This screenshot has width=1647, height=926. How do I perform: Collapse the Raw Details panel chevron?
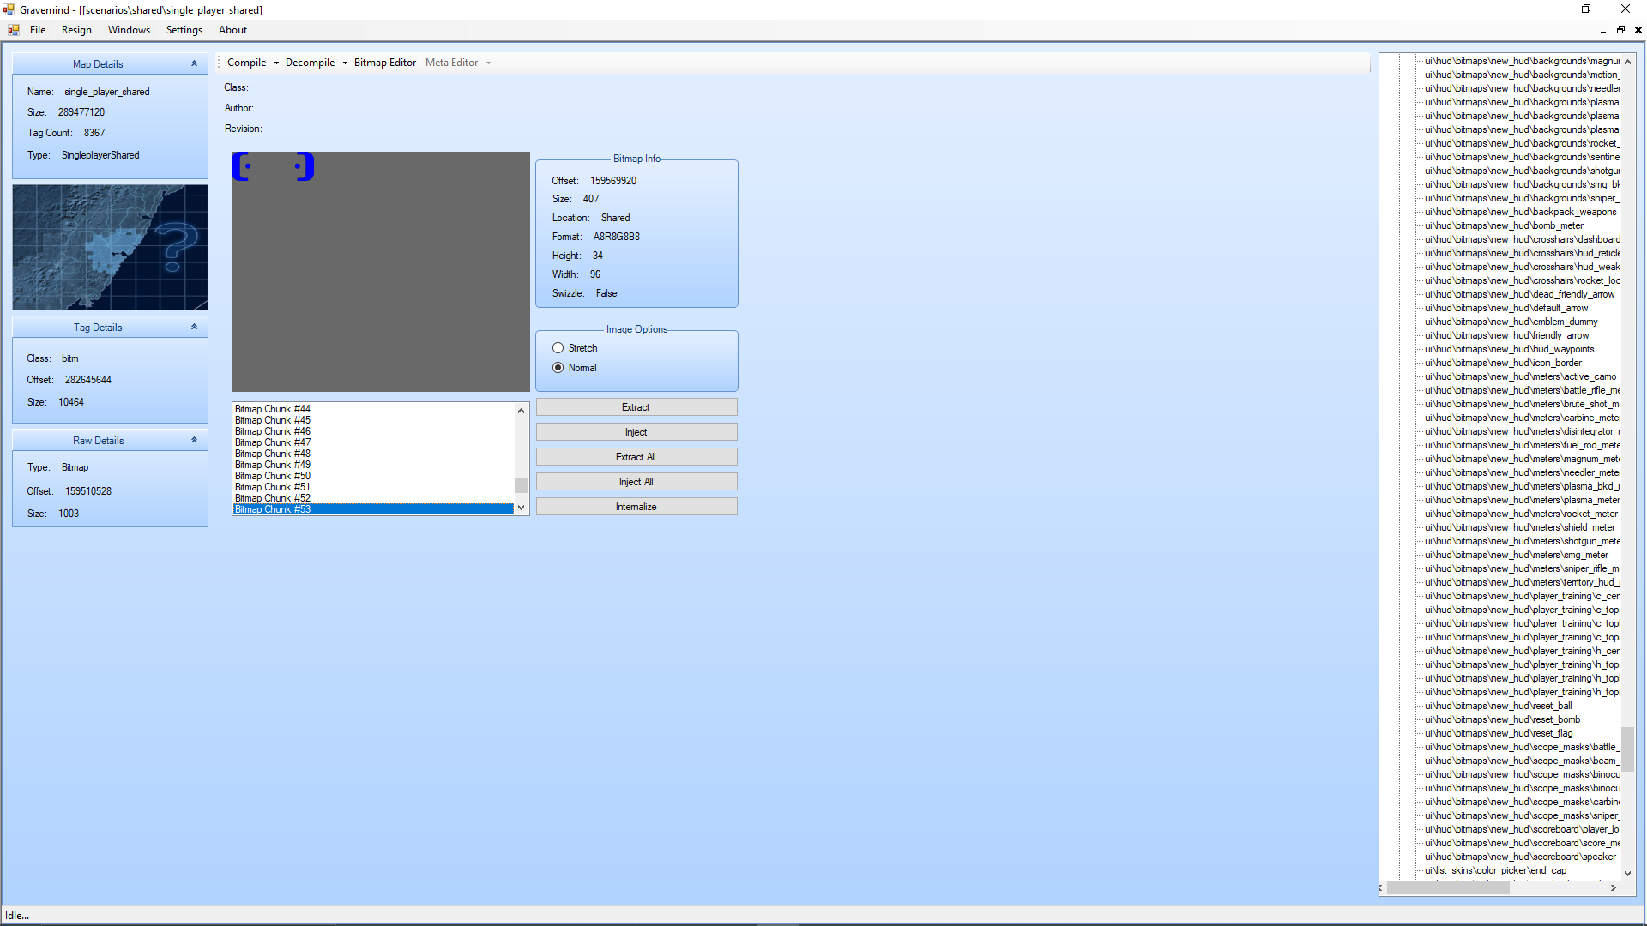(194, 440)
